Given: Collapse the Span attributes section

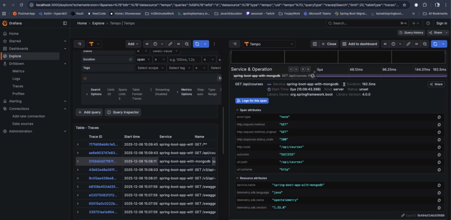Looking at the screenshot, I should coord(238,110).
